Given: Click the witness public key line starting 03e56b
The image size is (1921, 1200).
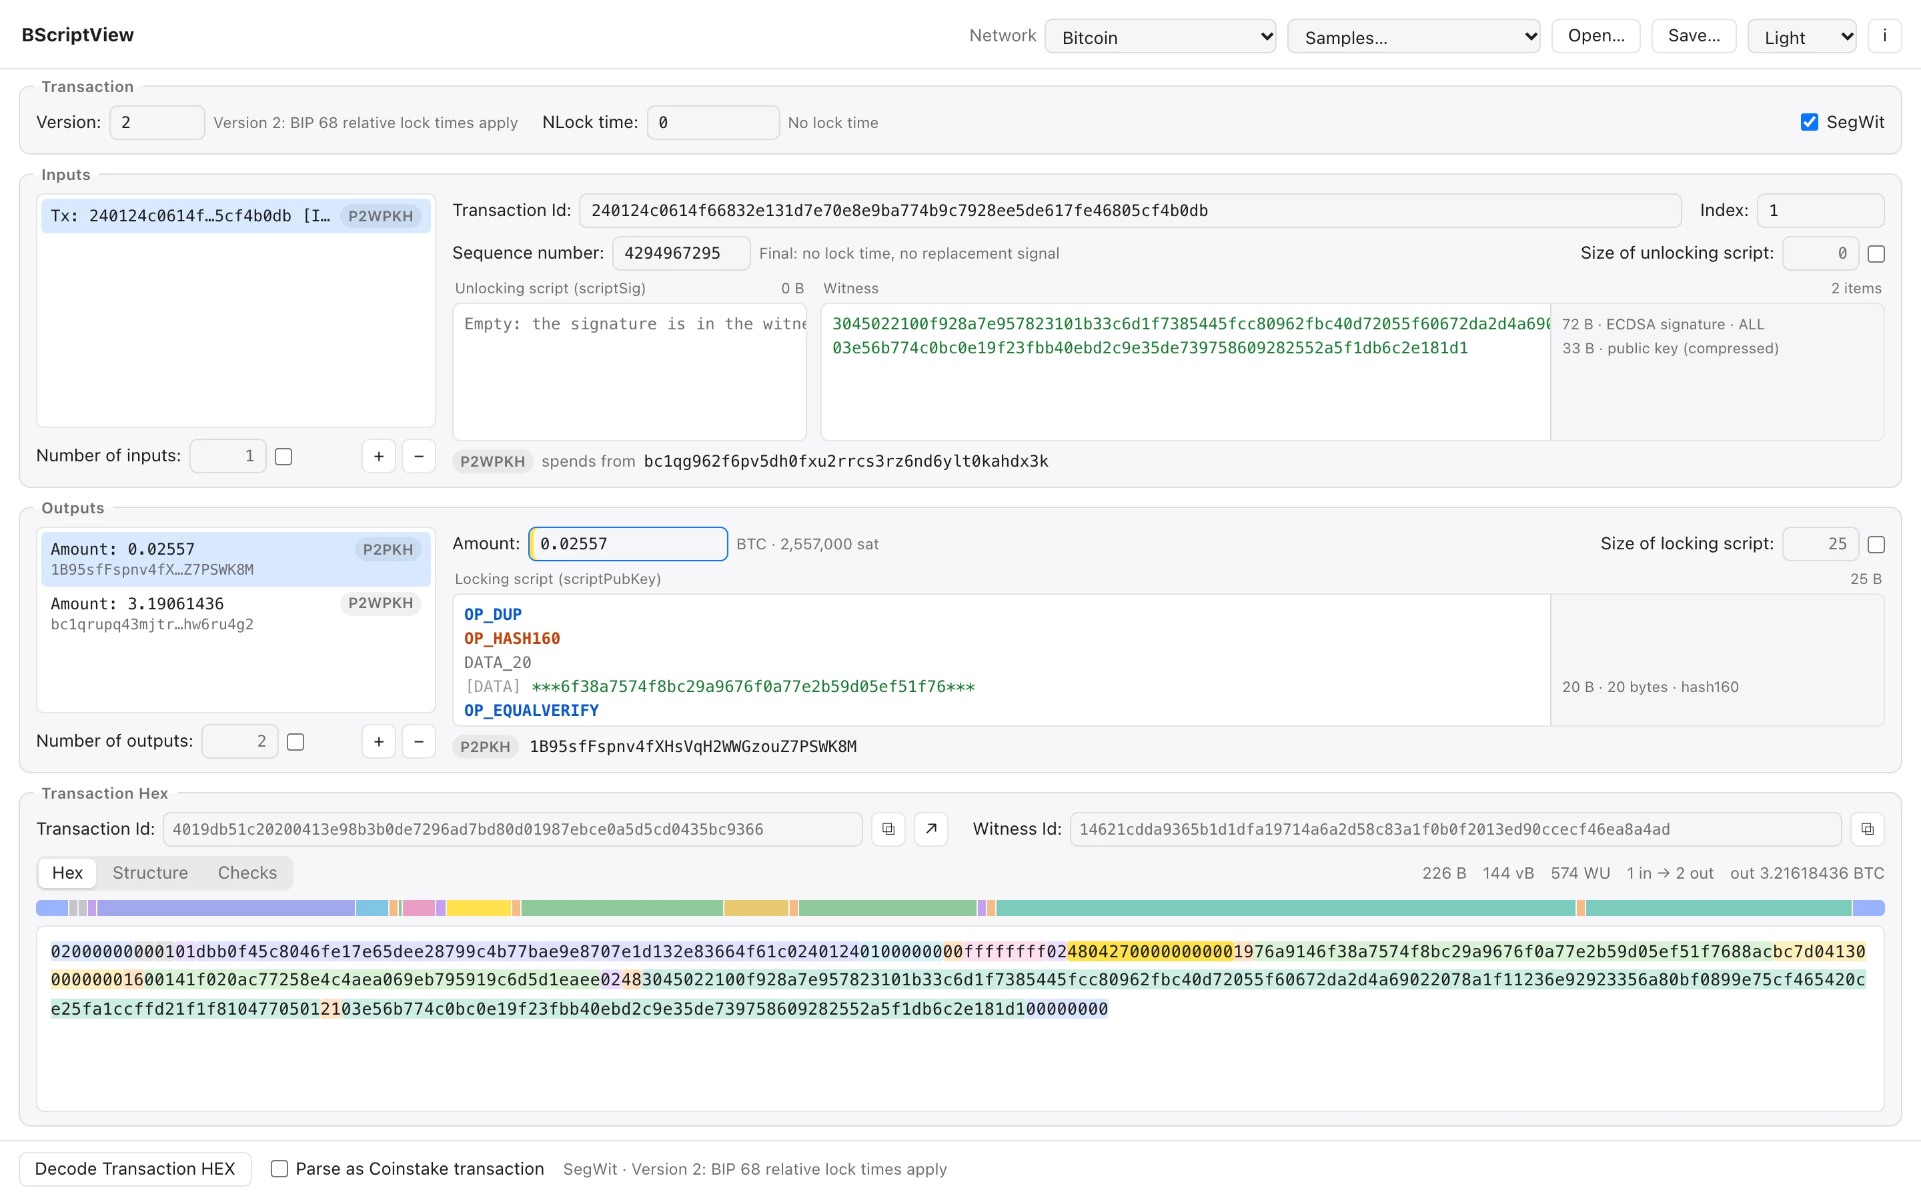Looking at the screenshot, I should click(x=1150, y=347).
